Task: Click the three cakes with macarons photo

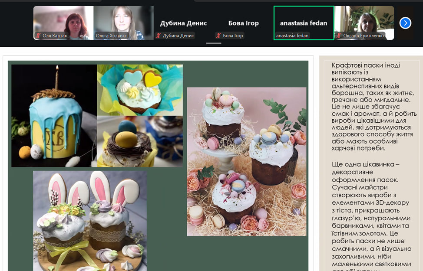Action: (246, 161)
